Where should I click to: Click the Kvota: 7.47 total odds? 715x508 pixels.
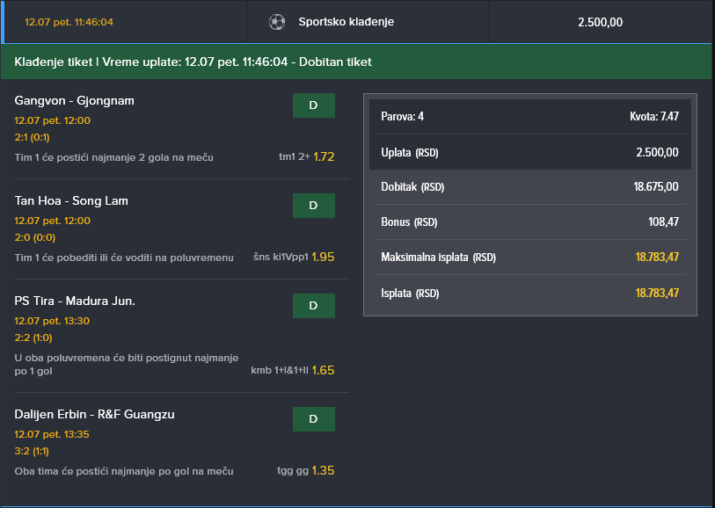[x=653, y=116]
